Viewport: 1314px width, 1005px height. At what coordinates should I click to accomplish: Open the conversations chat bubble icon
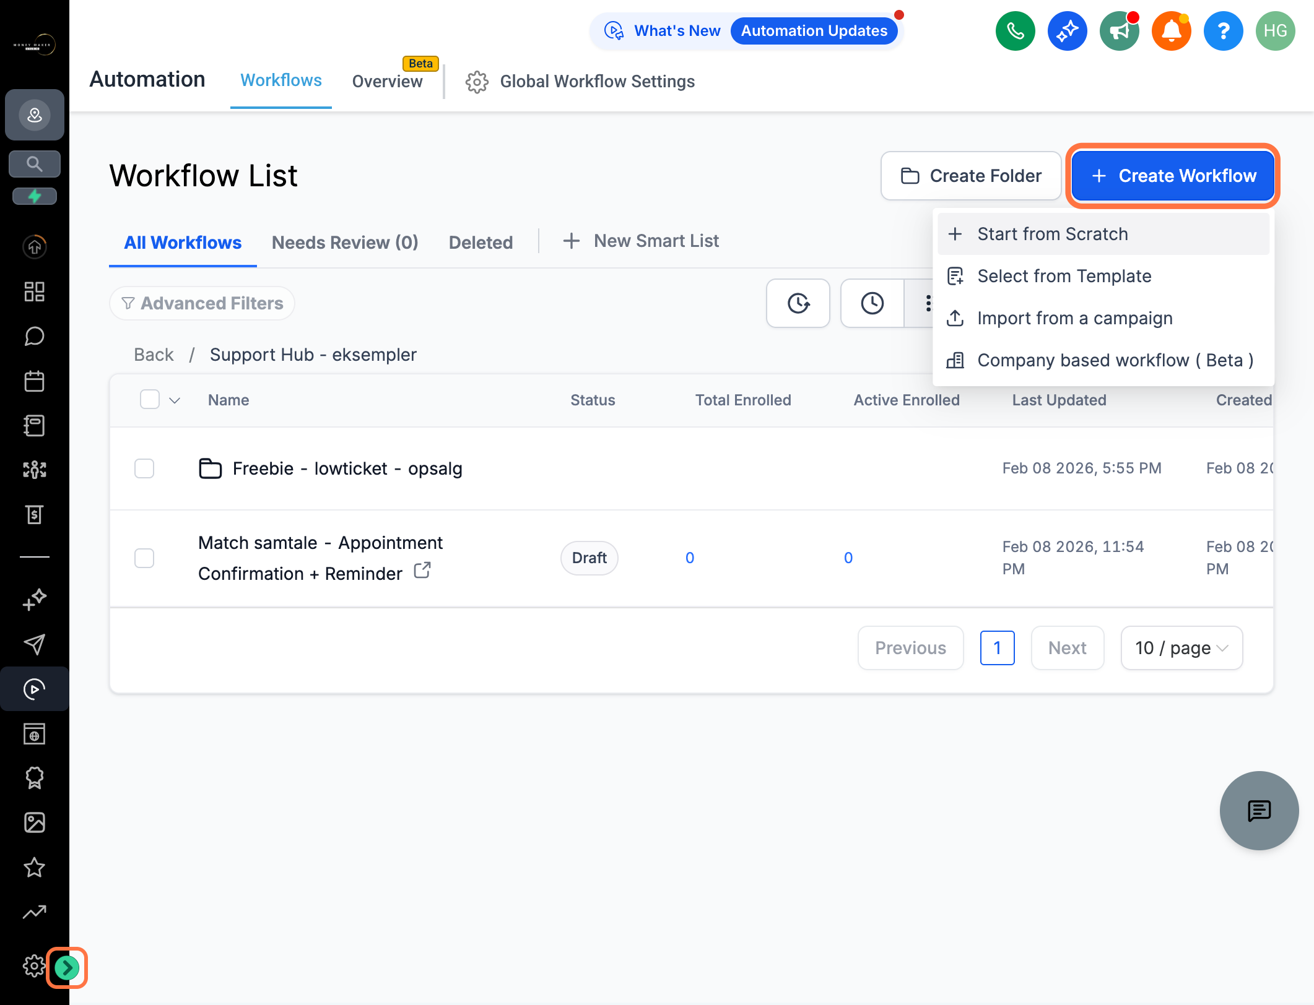pyautogui.click(x=35, y=336)
